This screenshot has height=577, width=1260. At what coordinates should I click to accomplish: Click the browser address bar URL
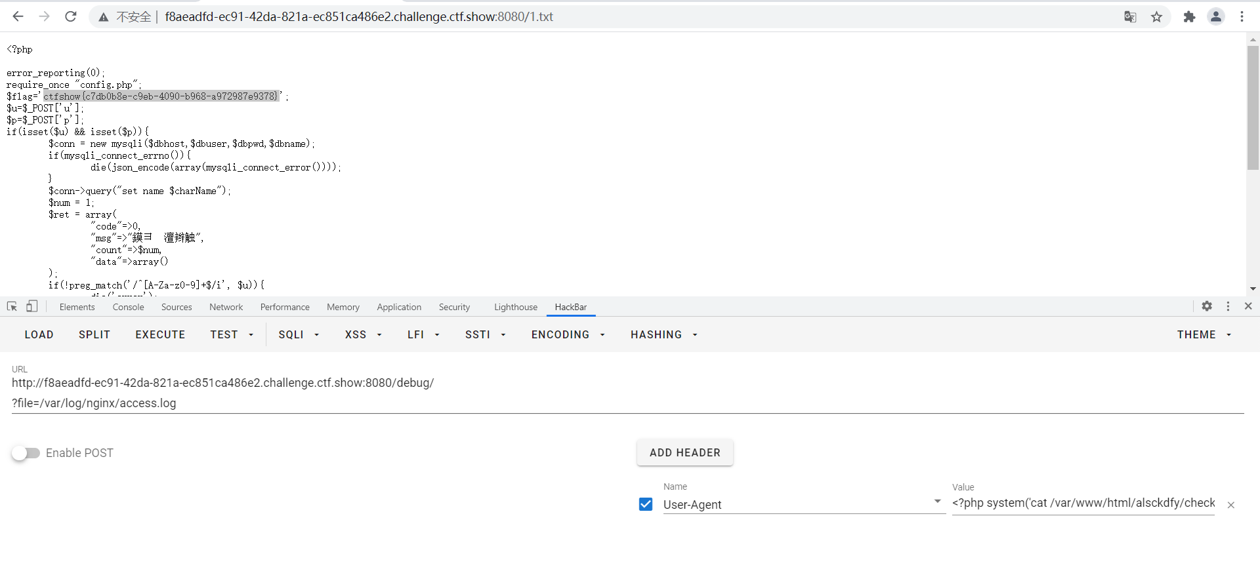pos(359,17)
